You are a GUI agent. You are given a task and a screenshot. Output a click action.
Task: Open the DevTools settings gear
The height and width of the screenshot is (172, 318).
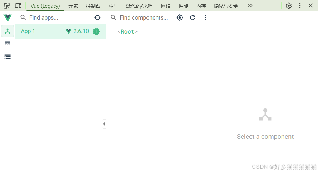289,6
